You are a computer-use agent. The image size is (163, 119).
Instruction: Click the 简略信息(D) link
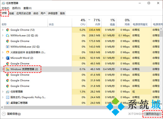point(14,114)
